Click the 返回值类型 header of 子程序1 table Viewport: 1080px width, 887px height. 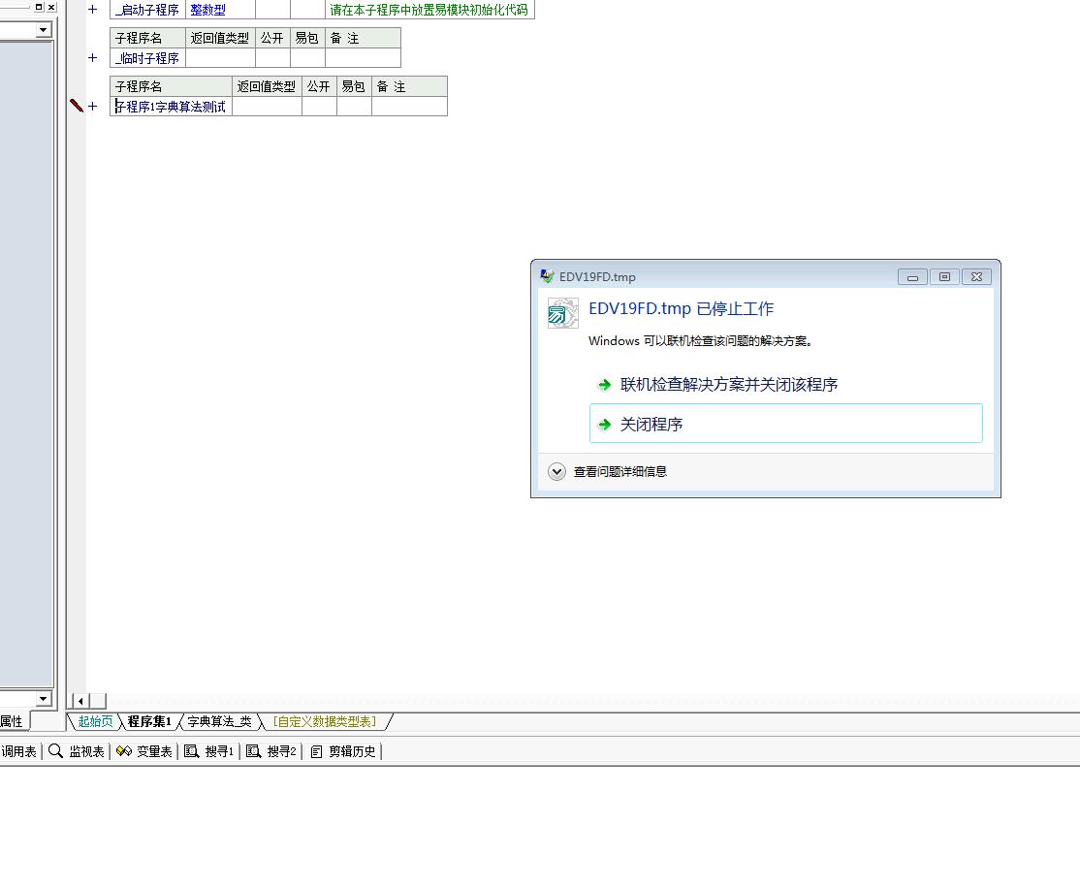(267, 86)
